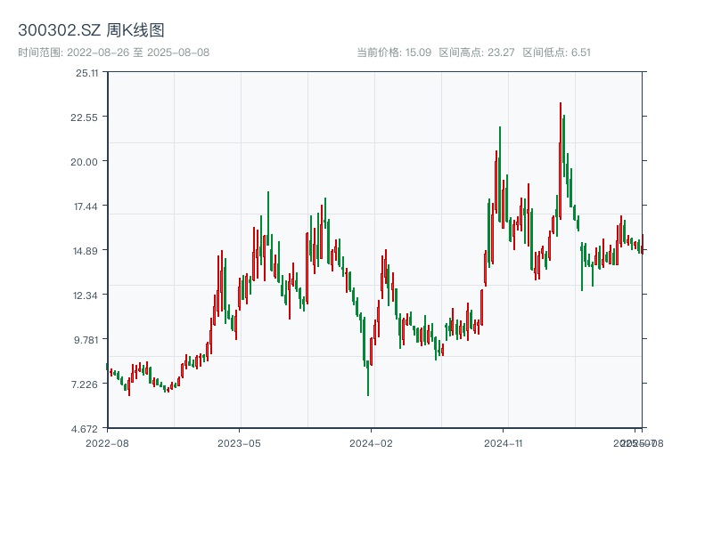Image resolution: width=713 pixels, height=534 pixels.
Task: Click the 14.89 y-axis price label
Action: click(x=87, y=251)
